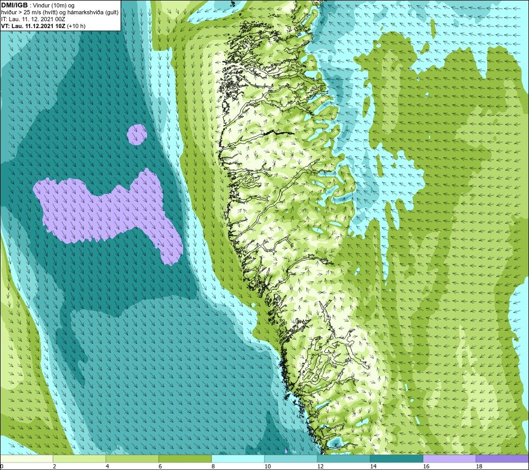Click the 12–14 teal legend swatch
This screenshot has height=470, width=529.
pos(343,459)
